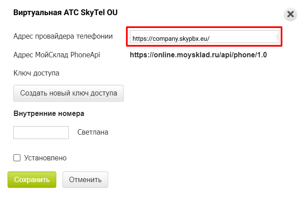Place cursor in https://company.skypbx.eu/ text
The image size is (301, 203).
pyautogui.click(x=171, y=39)
